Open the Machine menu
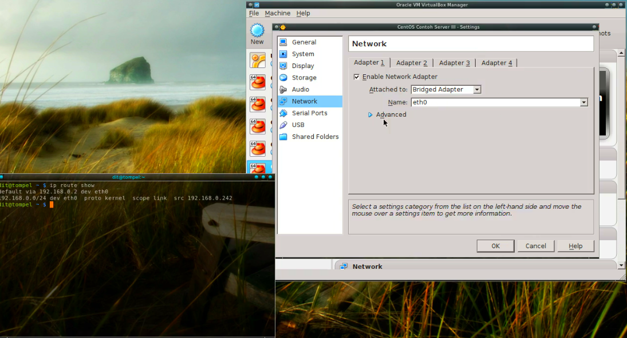The width and height of the screenshot is (627, 338). click(x=278, y=13)
